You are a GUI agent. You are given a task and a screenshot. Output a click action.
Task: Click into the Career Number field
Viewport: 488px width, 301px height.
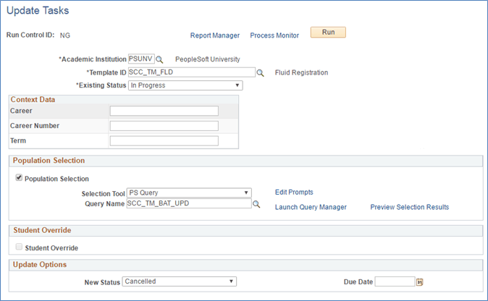[164, 126]
